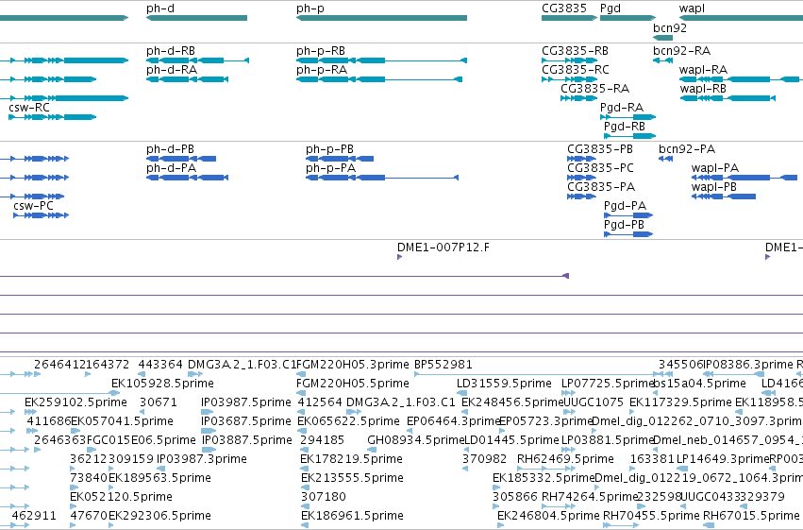Select the ph-p-RA transcript label

coord(322,70)
